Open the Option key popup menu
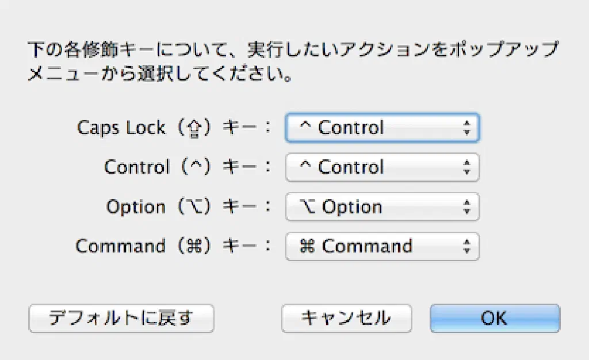This screenshot has height=360, width=589. pyautogui.click(x=382, y=207)
